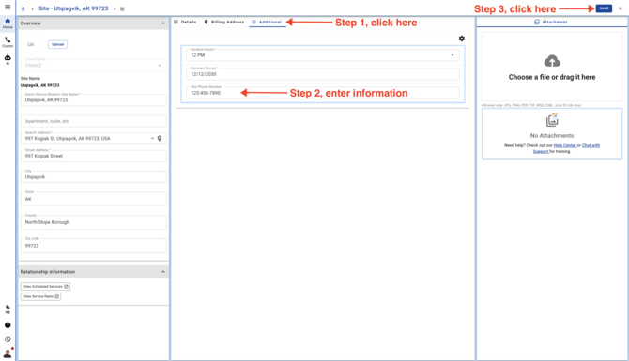
Task: Switch to the Billing Address tab
Action: click(x=223, y=23)
